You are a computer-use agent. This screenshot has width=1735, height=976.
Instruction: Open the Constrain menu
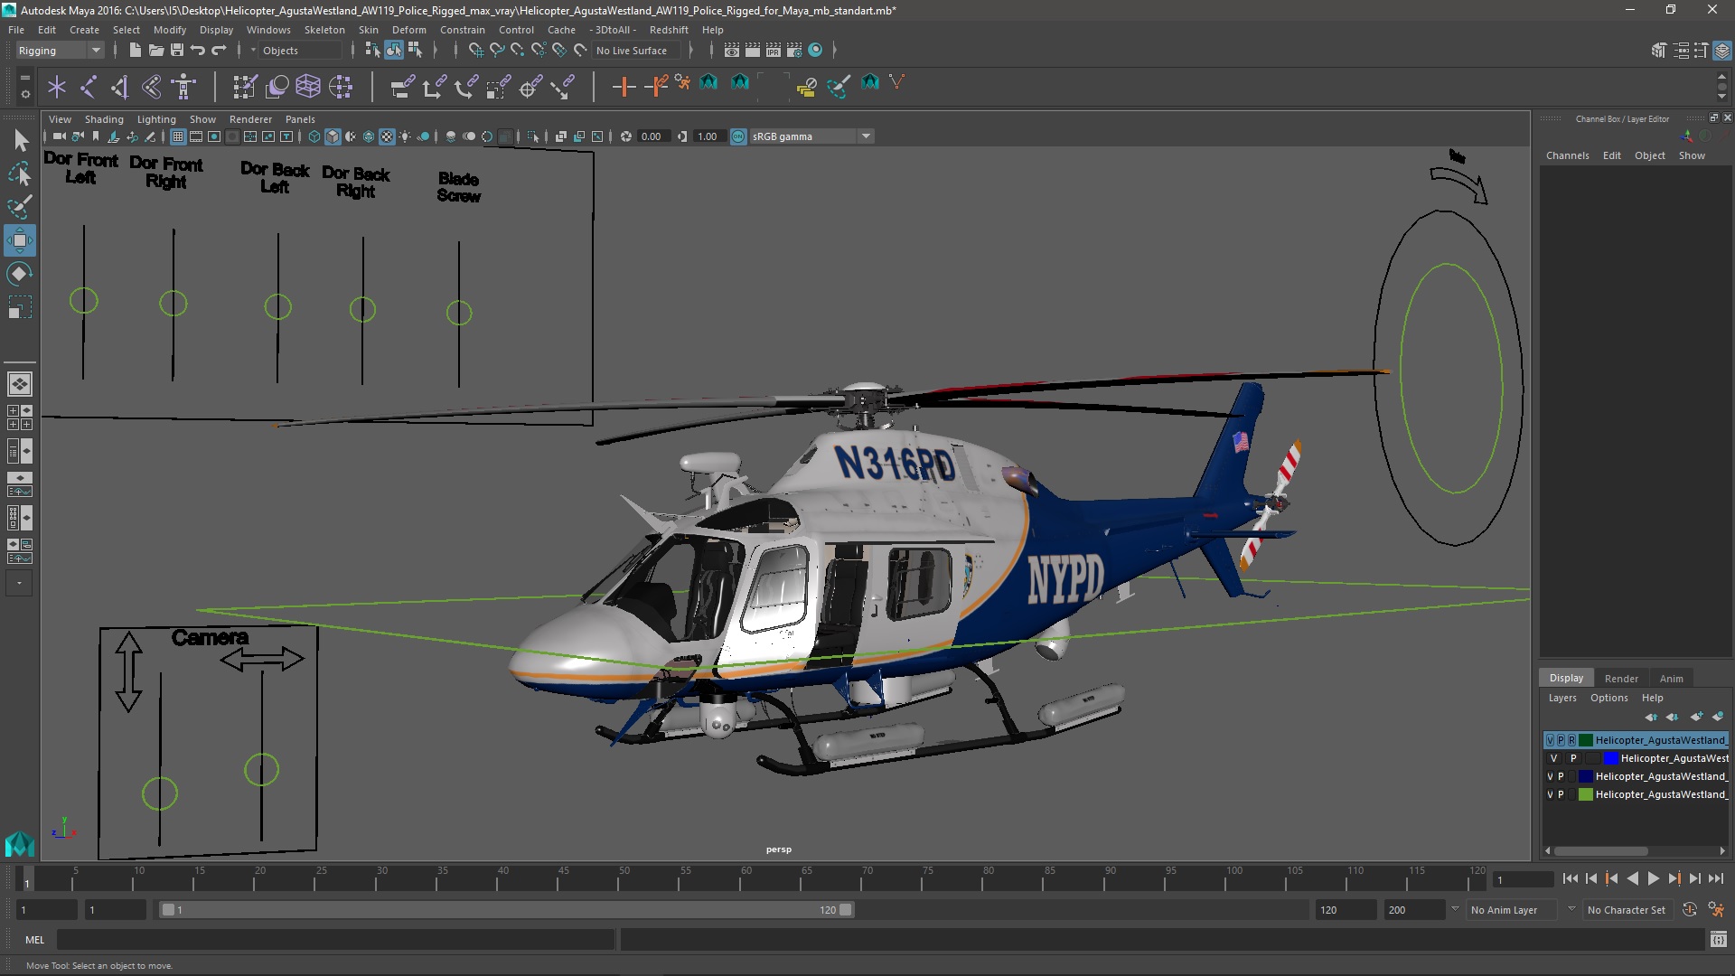point(463,30)
